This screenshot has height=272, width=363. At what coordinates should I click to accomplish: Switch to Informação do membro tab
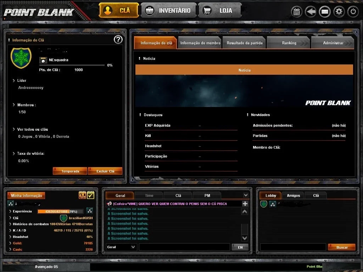coord(200,43)
